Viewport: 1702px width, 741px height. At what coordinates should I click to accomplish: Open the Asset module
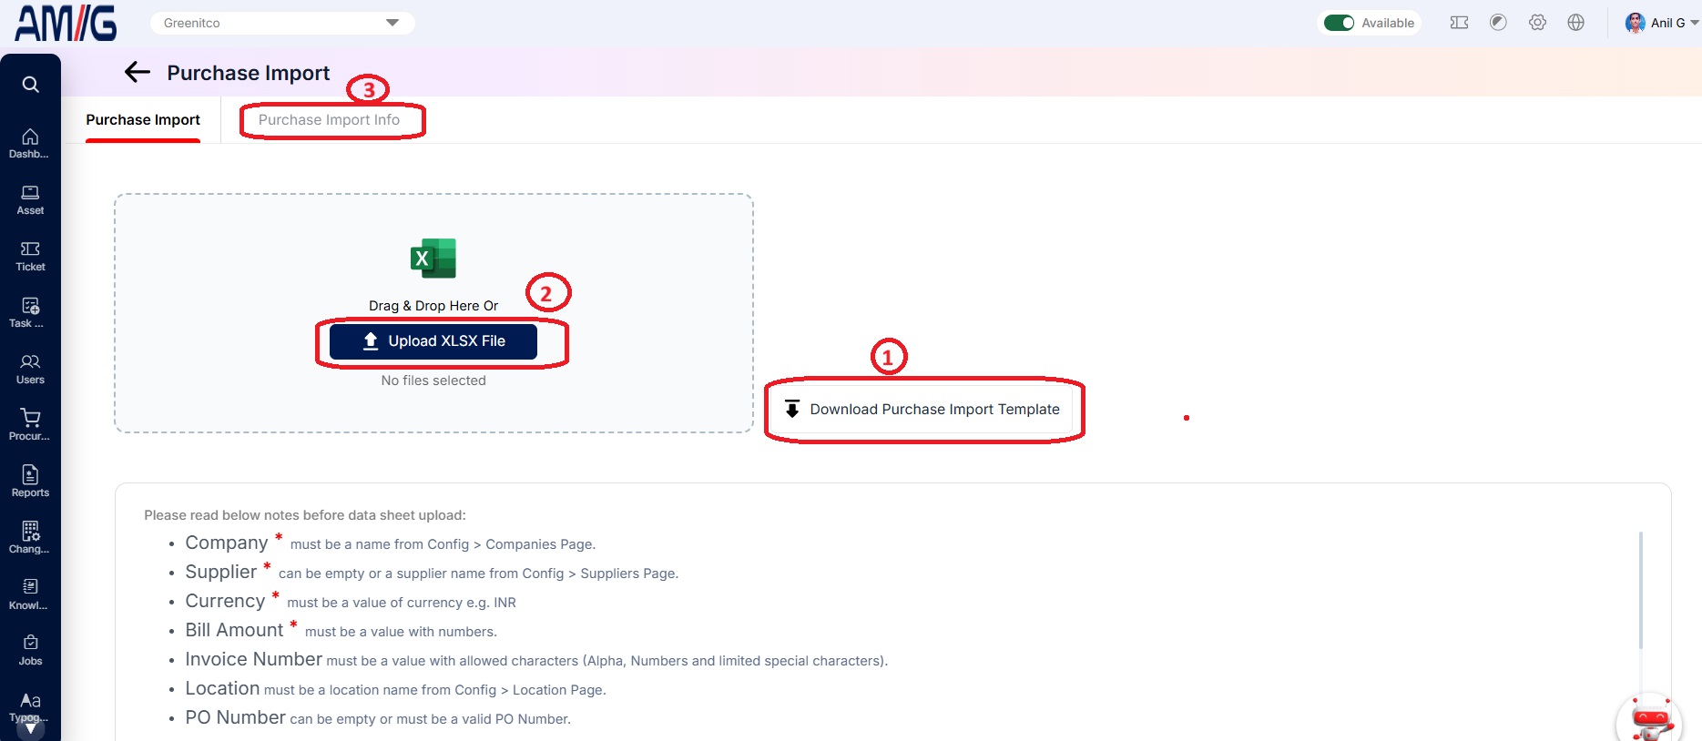pyautogui.click(x=30, y=199)
